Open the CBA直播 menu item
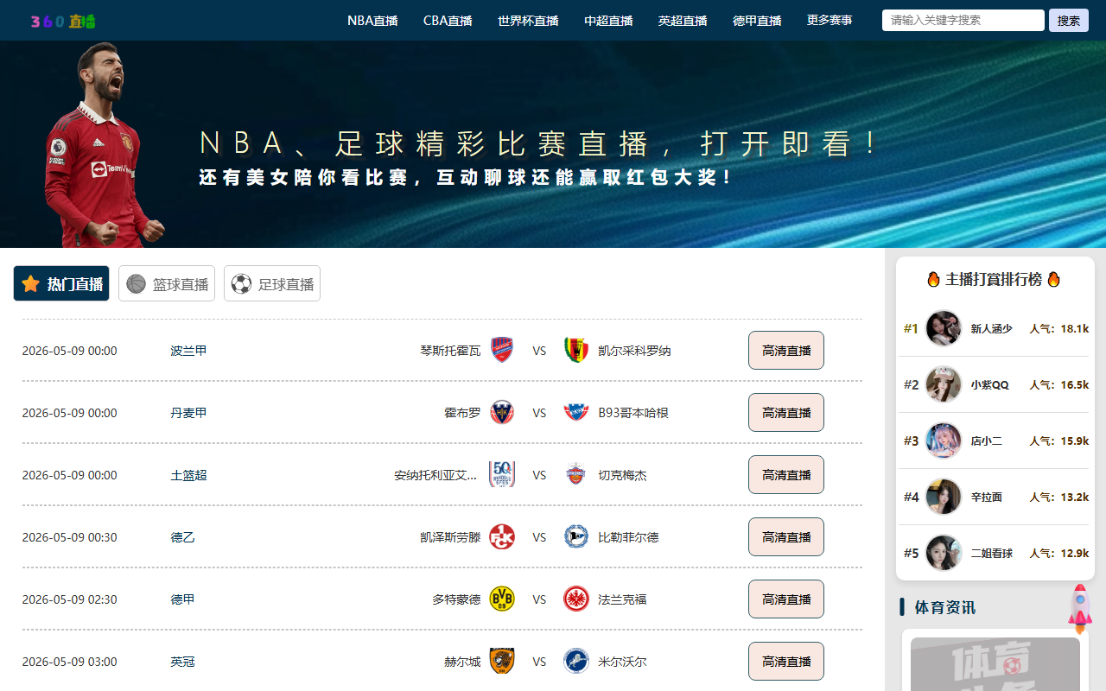Screen dimensions: 1106x691 [448, 21]
